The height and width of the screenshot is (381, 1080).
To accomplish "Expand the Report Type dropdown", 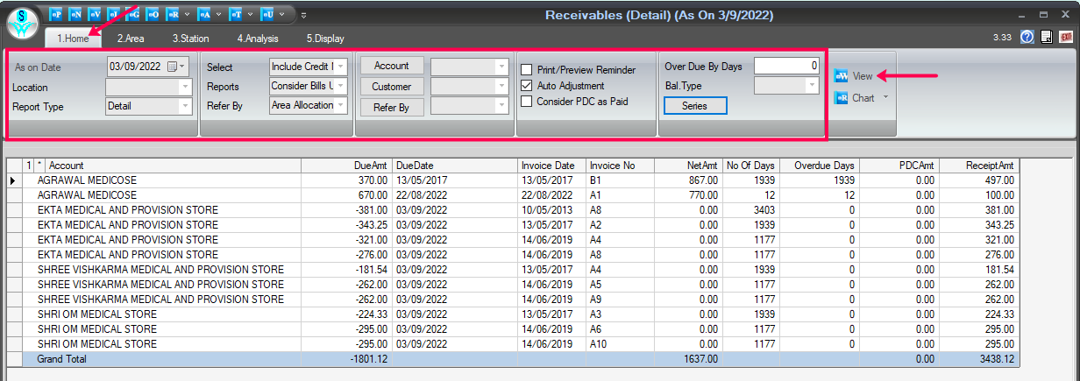I will pos(185,106).
